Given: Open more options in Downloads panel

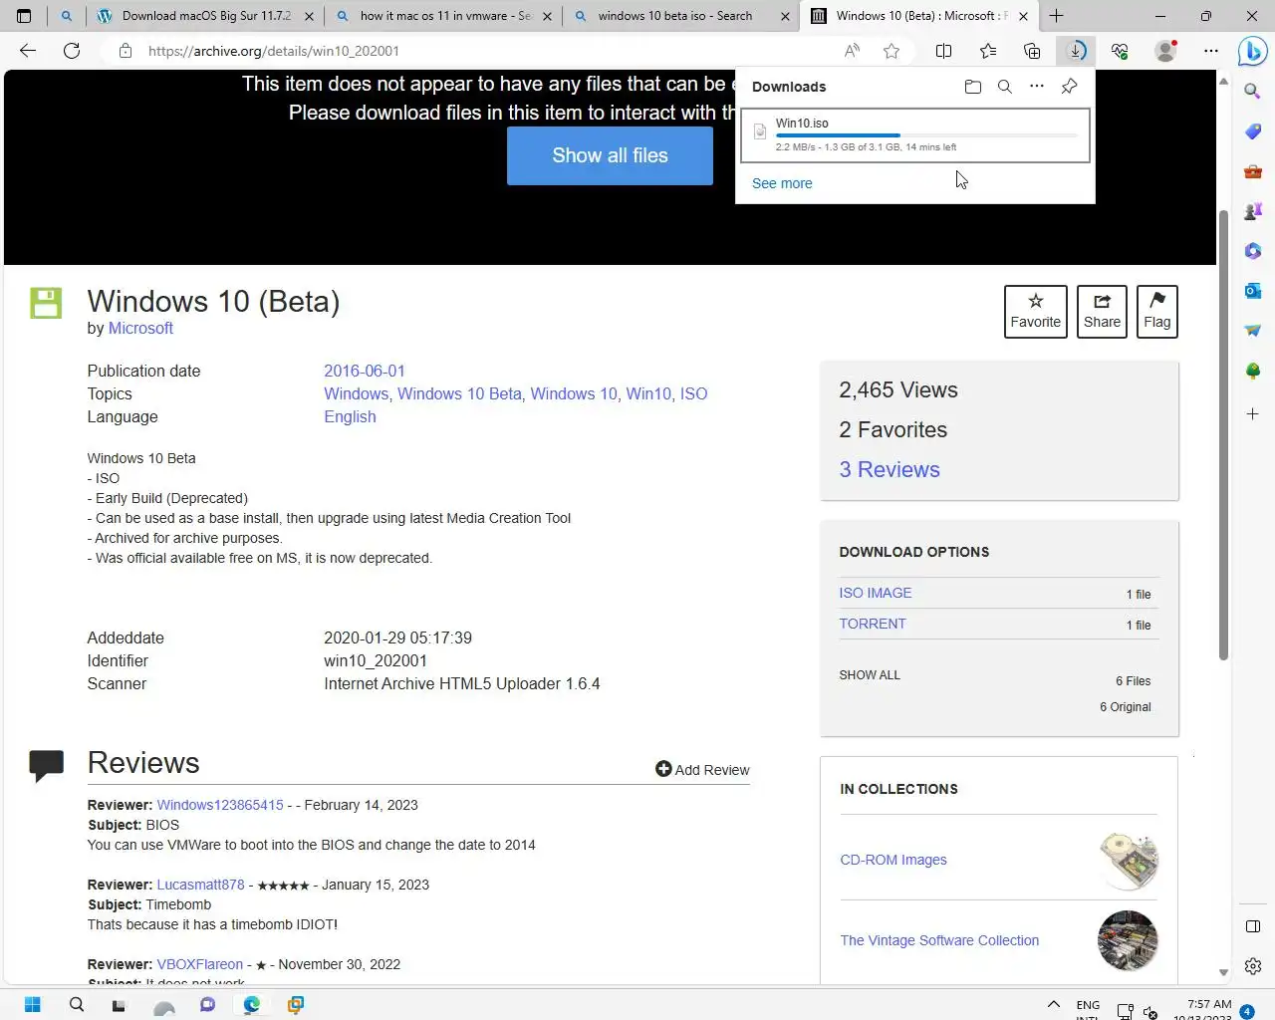Looking at the screenshot, I should click(1037, 87).
